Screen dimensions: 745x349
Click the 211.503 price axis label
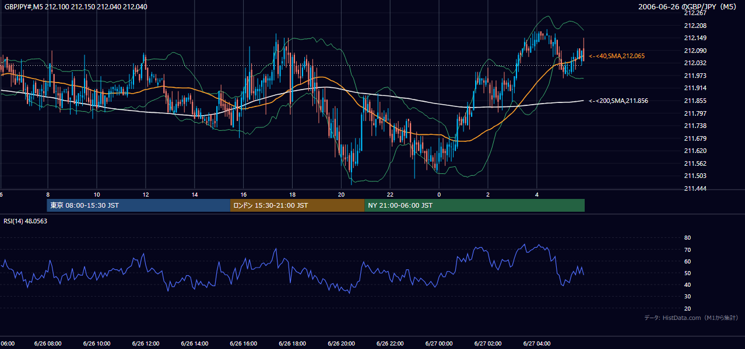(694, 176)
